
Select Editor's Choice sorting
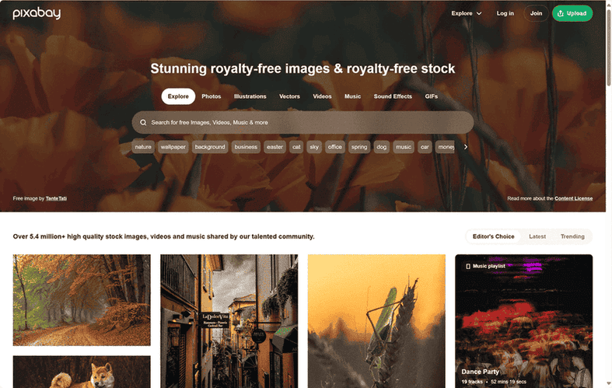[x=493, y=236]
